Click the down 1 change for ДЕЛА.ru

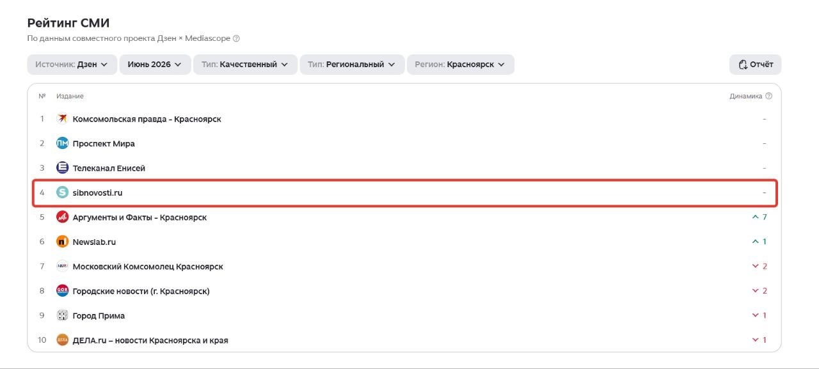coord(759,340)
